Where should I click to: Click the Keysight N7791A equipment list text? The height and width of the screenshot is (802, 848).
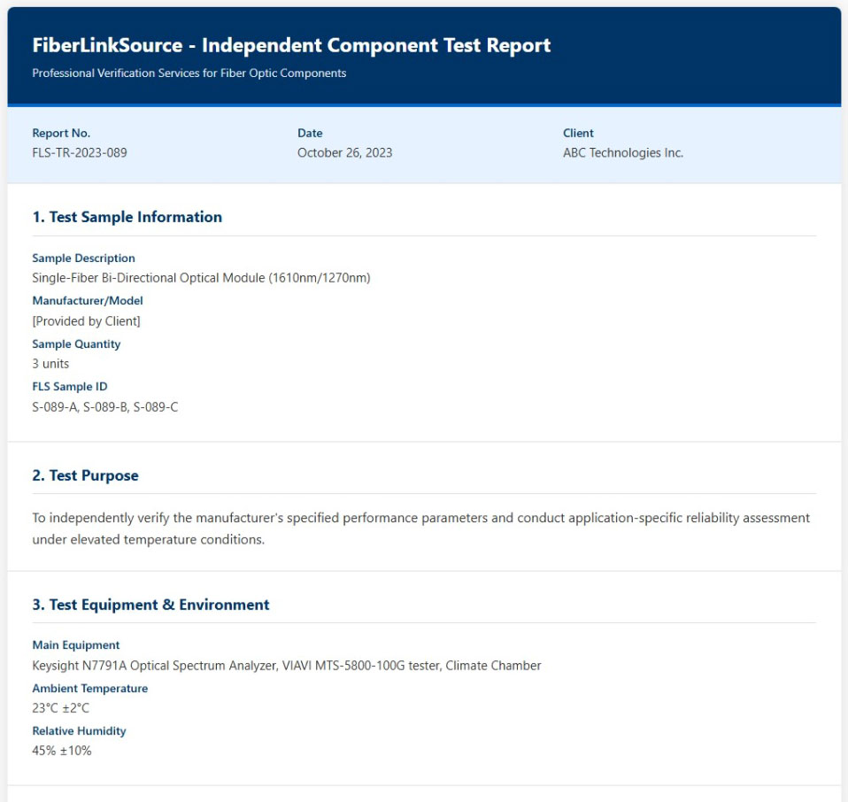point(286,666)
